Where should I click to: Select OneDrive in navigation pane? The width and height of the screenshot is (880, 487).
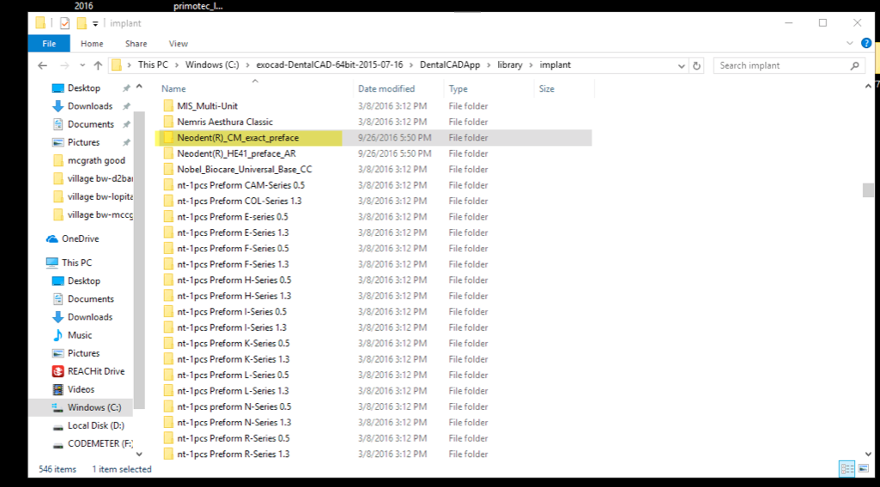[80, 238]
